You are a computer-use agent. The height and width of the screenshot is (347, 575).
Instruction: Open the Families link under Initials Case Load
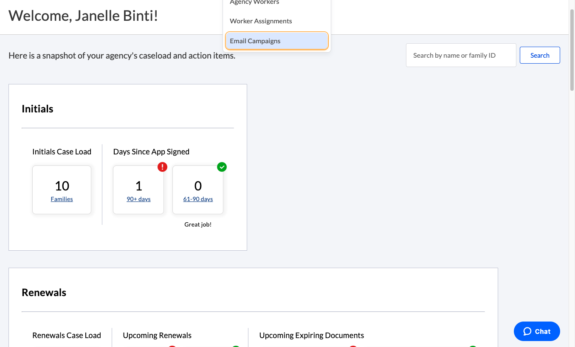pyautogui.click(x=62, y=199)
